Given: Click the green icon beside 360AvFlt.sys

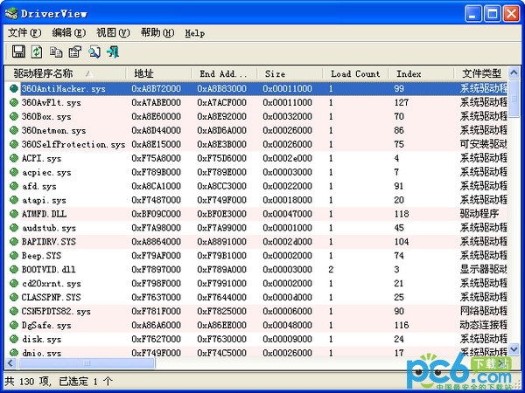Looking at the screenshot, I should tap(14, 102).
